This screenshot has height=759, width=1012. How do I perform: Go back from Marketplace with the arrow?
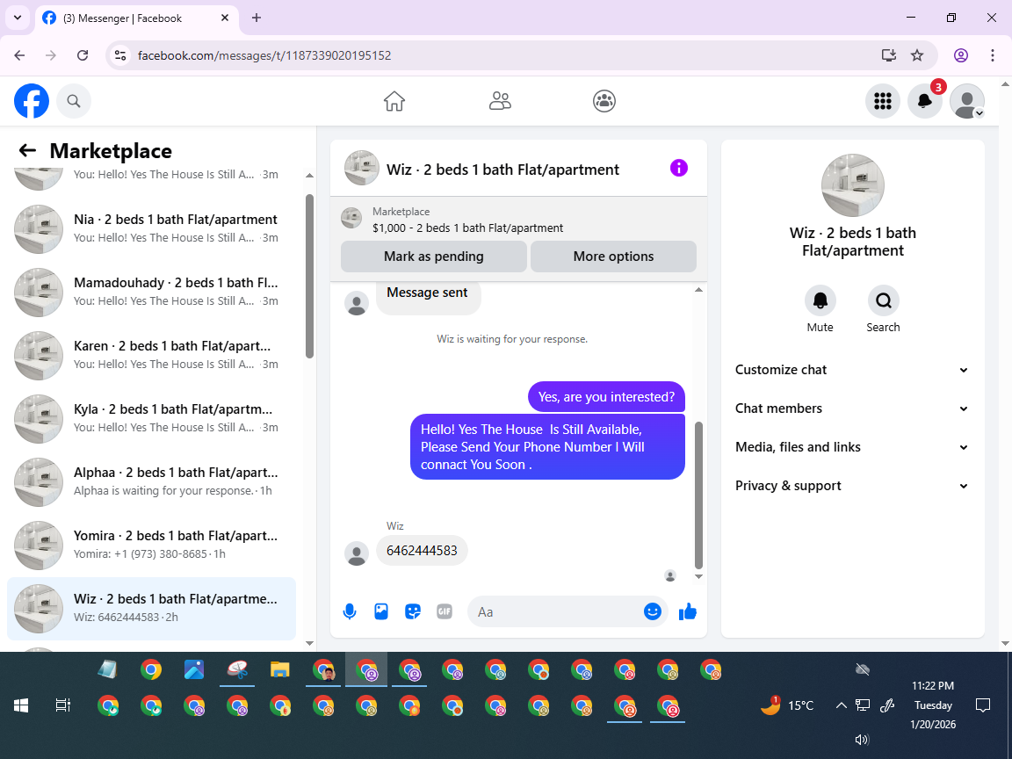[27, 150]
